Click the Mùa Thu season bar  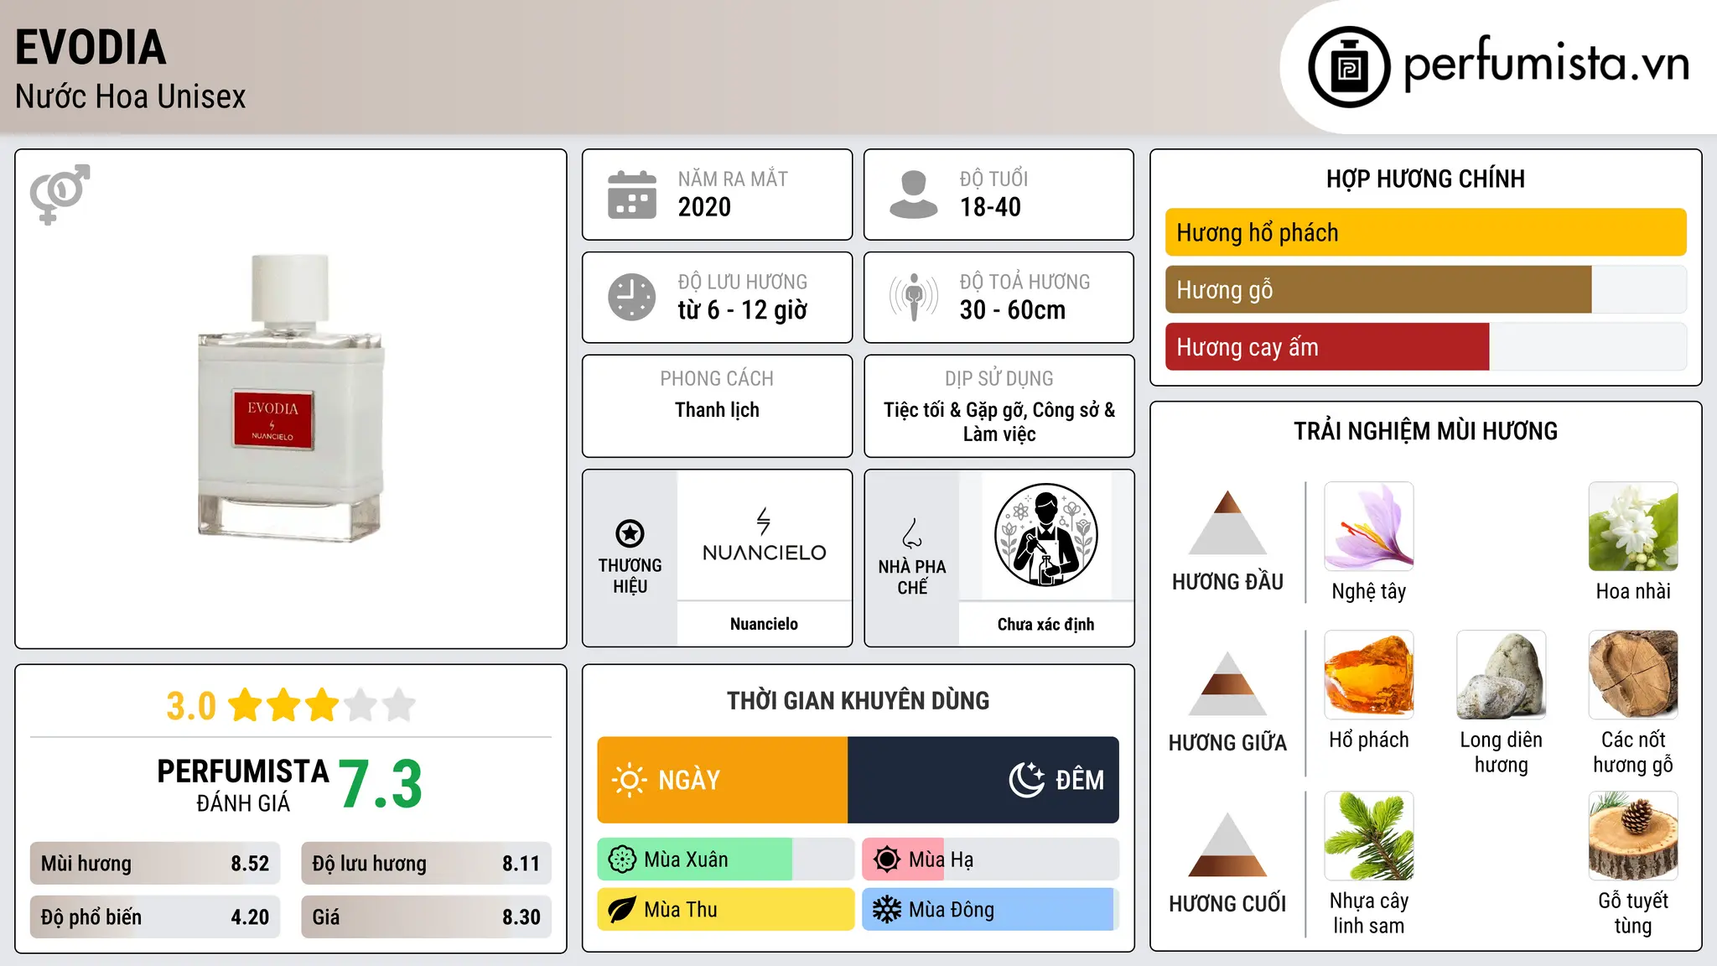tap(725, 910)
